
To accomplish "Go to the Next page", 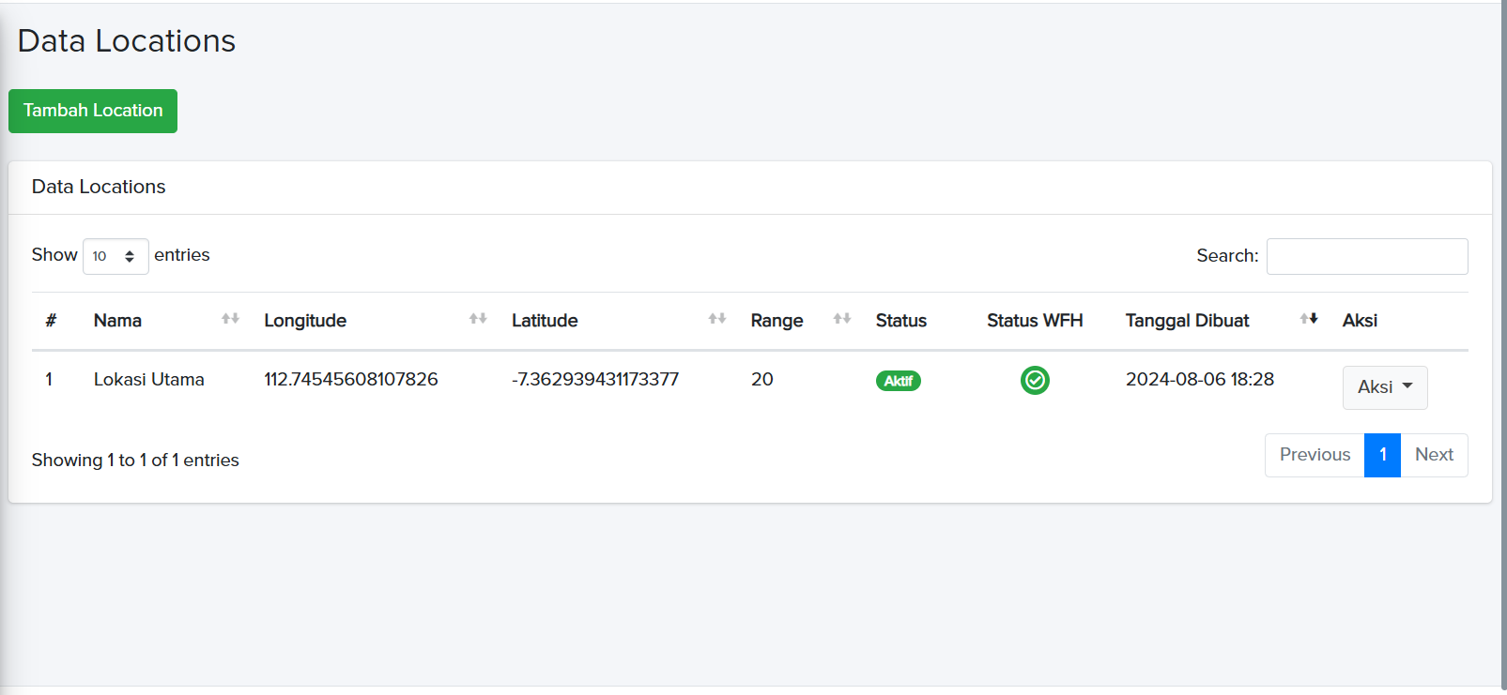I will click(1434, 455).
